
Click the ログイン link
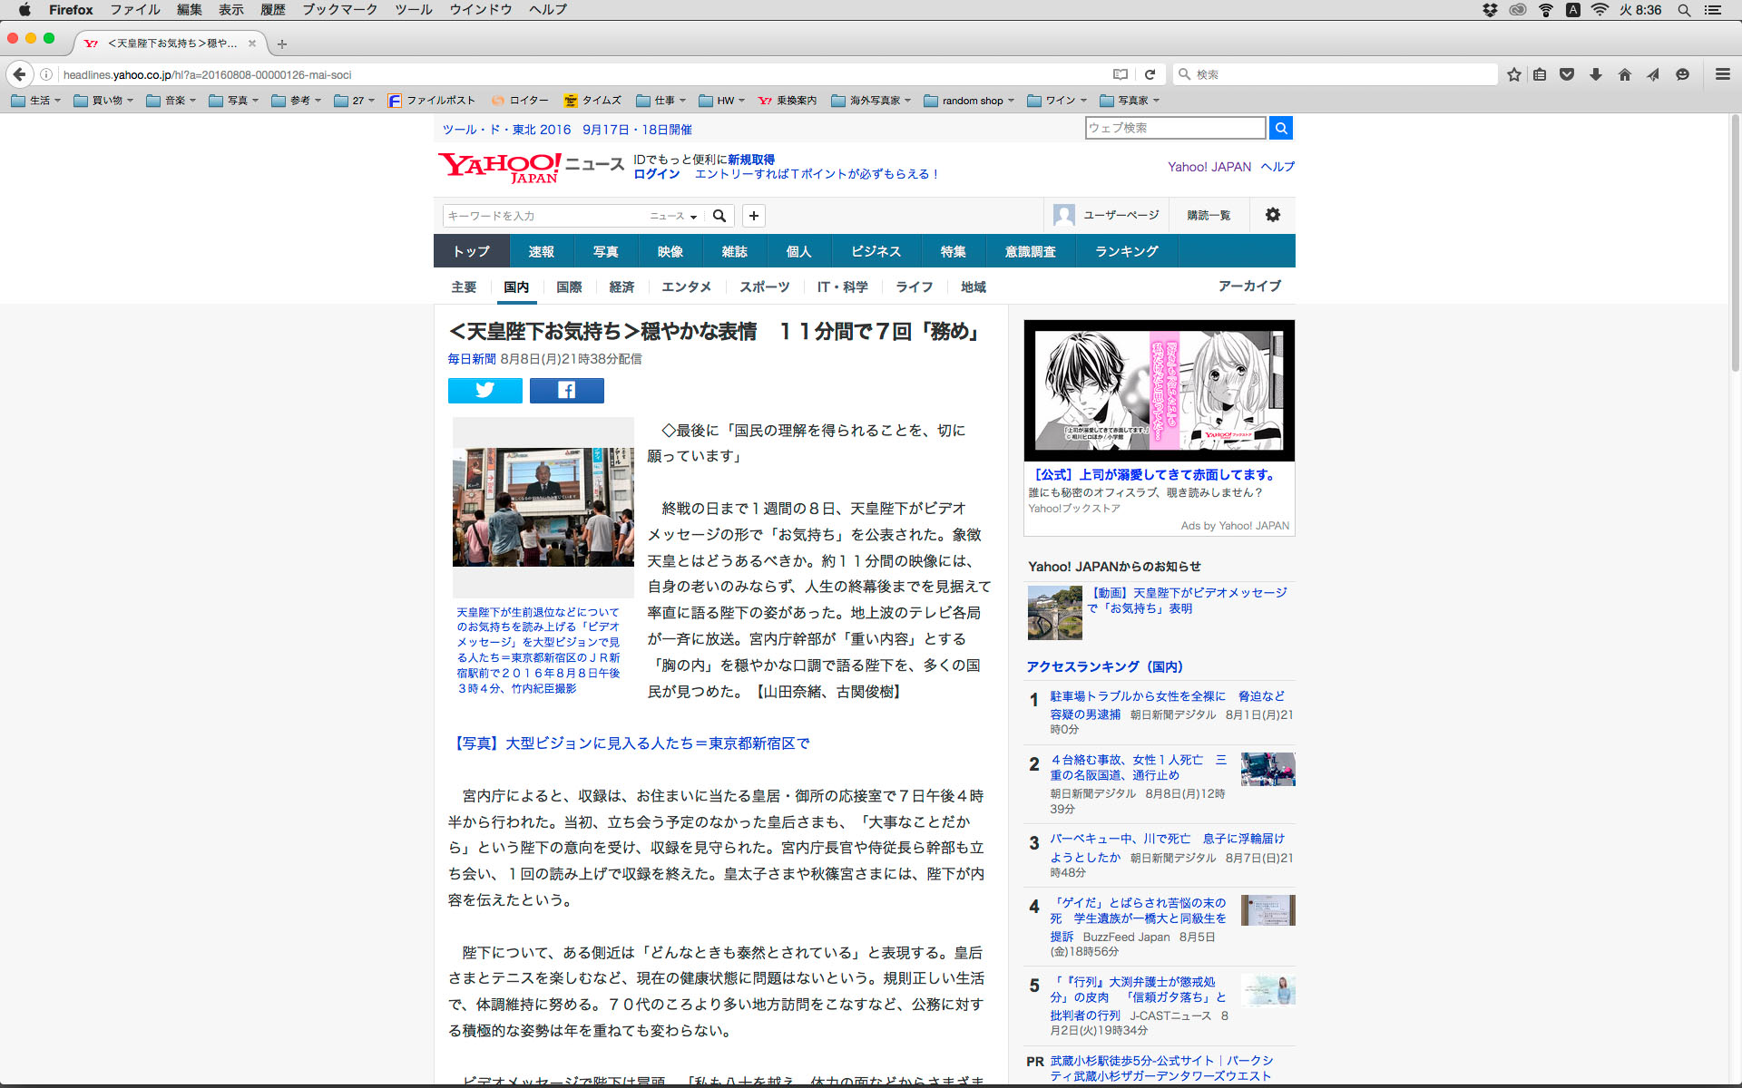(656, 174)
